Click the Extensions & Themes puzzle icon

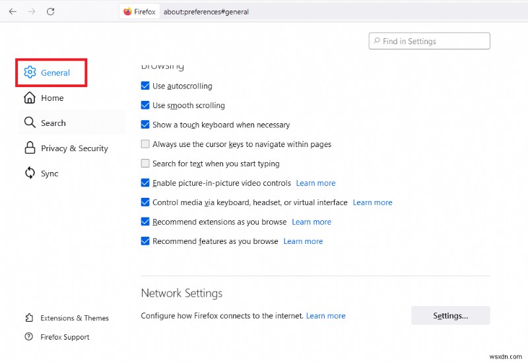click(x=28, y=318)
